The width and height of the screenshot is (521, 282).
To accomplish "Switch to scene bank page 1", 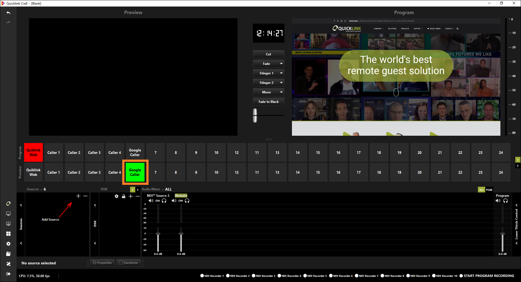I will (x=518, y=160).
